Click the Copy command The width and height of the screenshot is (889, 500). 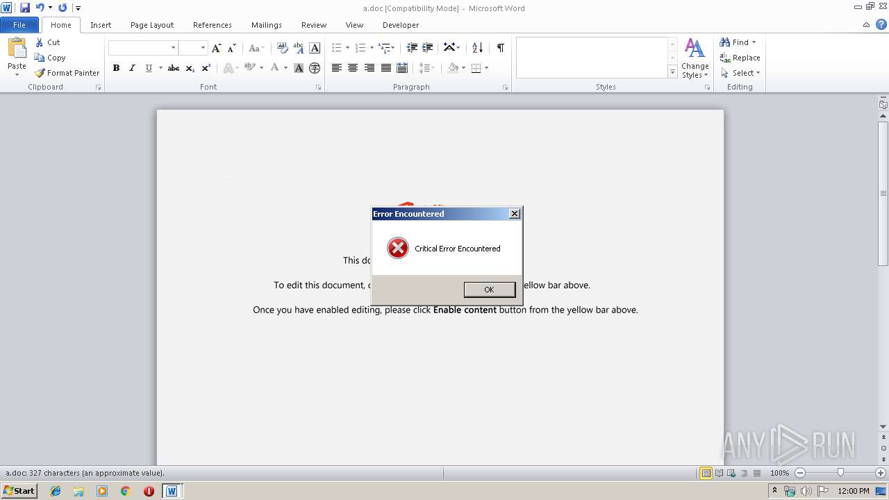[50, 58]
